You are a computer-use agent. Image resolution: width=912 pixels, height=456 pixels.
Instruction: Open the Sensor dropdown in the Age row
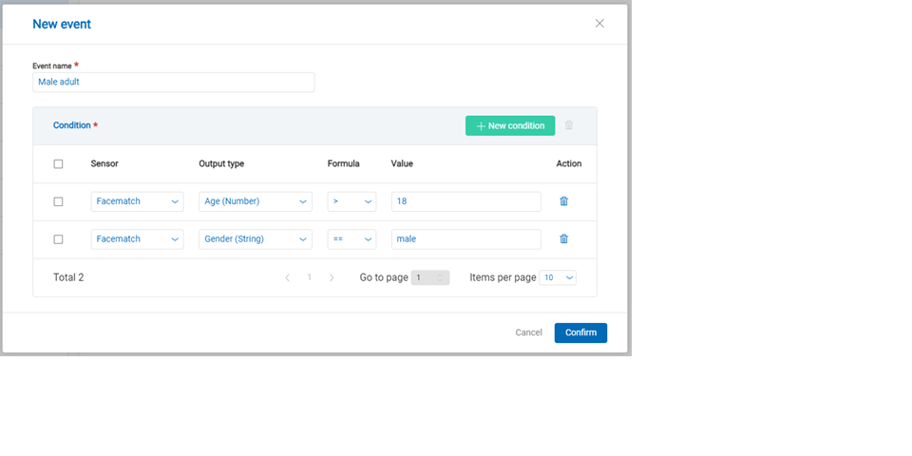pos(137,201)
